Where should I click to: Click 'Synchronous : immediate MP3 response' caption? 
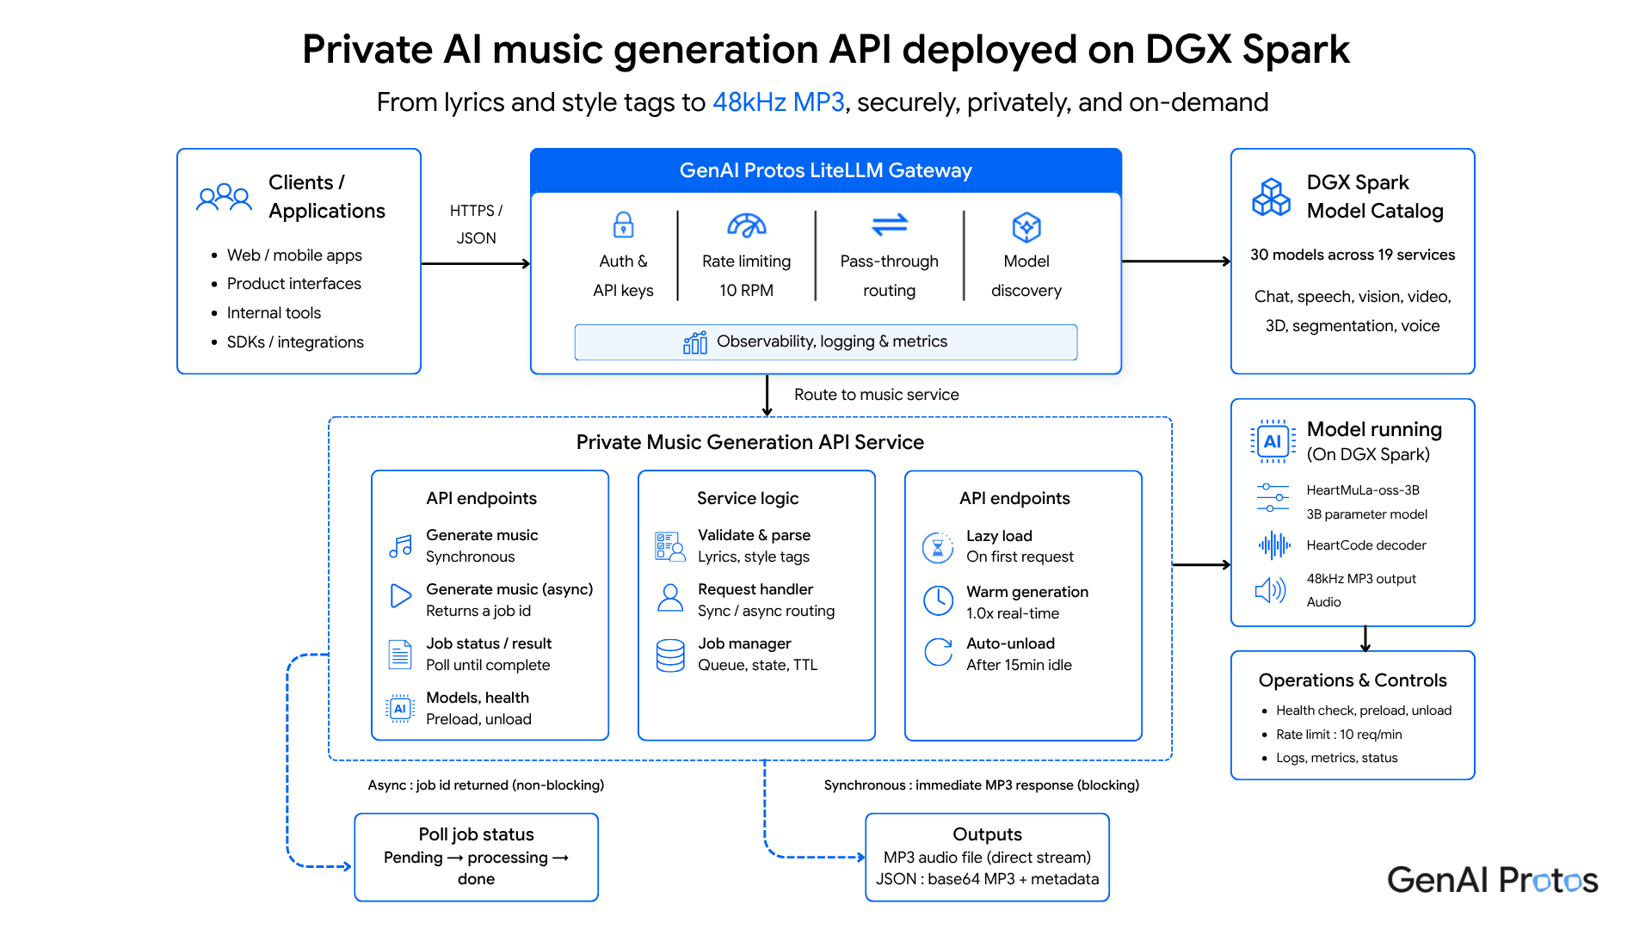coord(982,785)
